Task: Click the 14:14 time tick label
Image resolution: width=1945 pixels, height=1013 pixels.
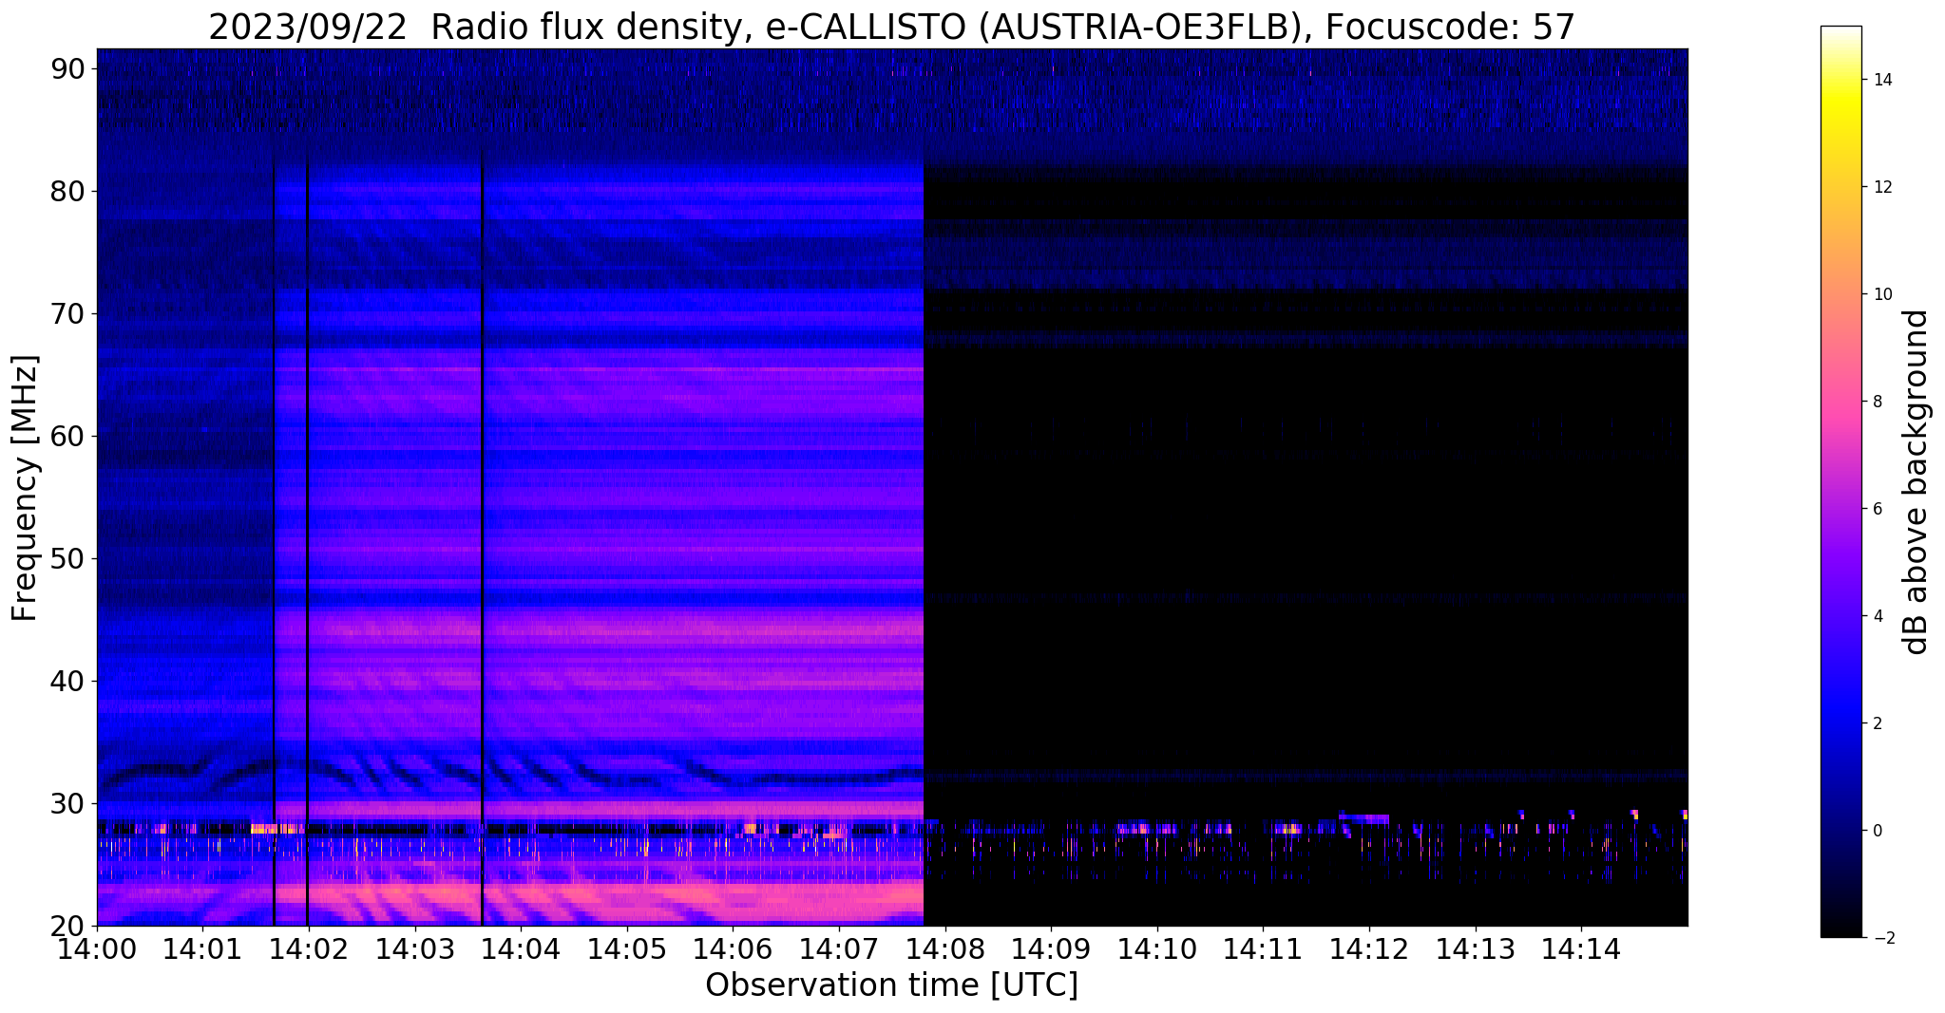Action: tap(1581, 947)
